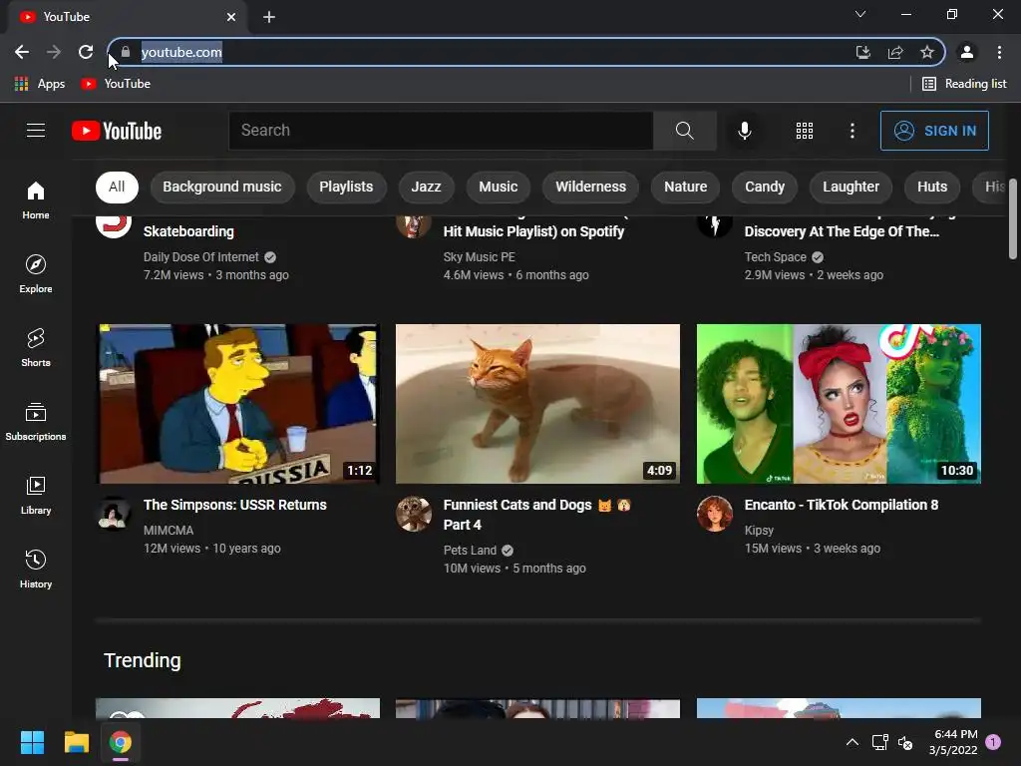This screenshot has height=766, width=1021.
Task: Open Library in sidebar
Action: (x=36, y=495)
